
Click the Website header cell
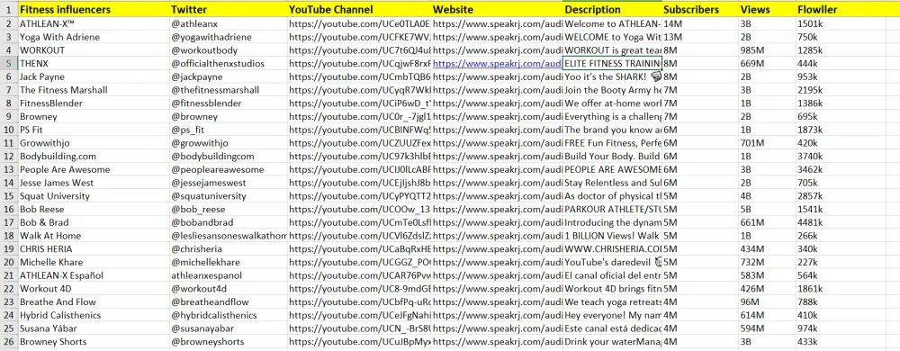pyautogui.click(x=497, y=10)
